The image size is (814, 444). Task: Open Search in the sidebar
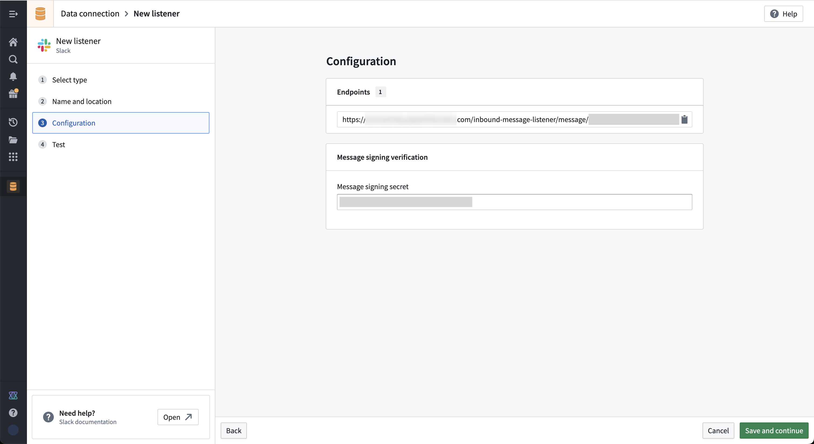point(13,60)
